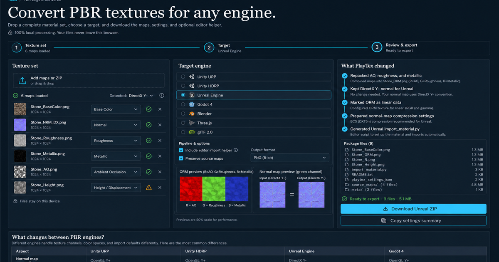Screen dimensions: 499x262
Task: Click the glTF 2.0 logo icon
Action: pyautogui.click(x=192, y=132)
